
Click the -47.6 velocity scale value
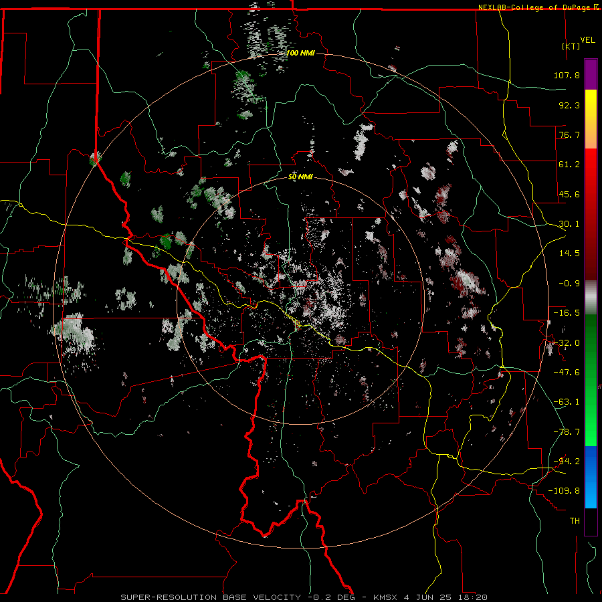point(567,373)
